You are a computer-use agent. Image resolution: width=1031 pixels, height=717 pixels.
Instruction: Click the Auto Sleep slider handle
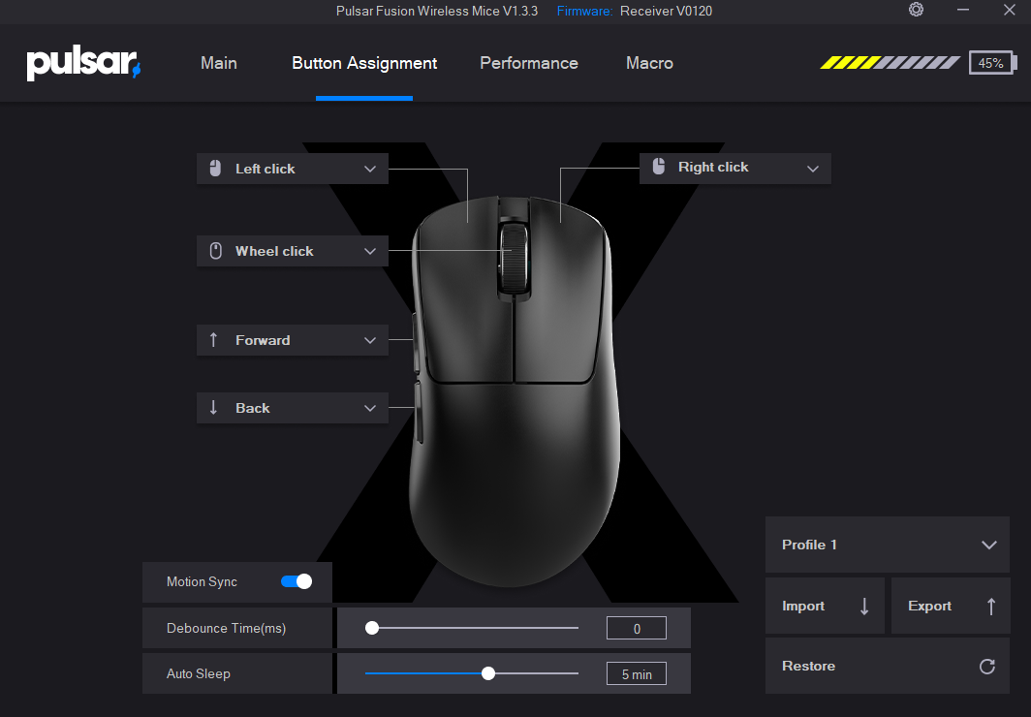488,673
